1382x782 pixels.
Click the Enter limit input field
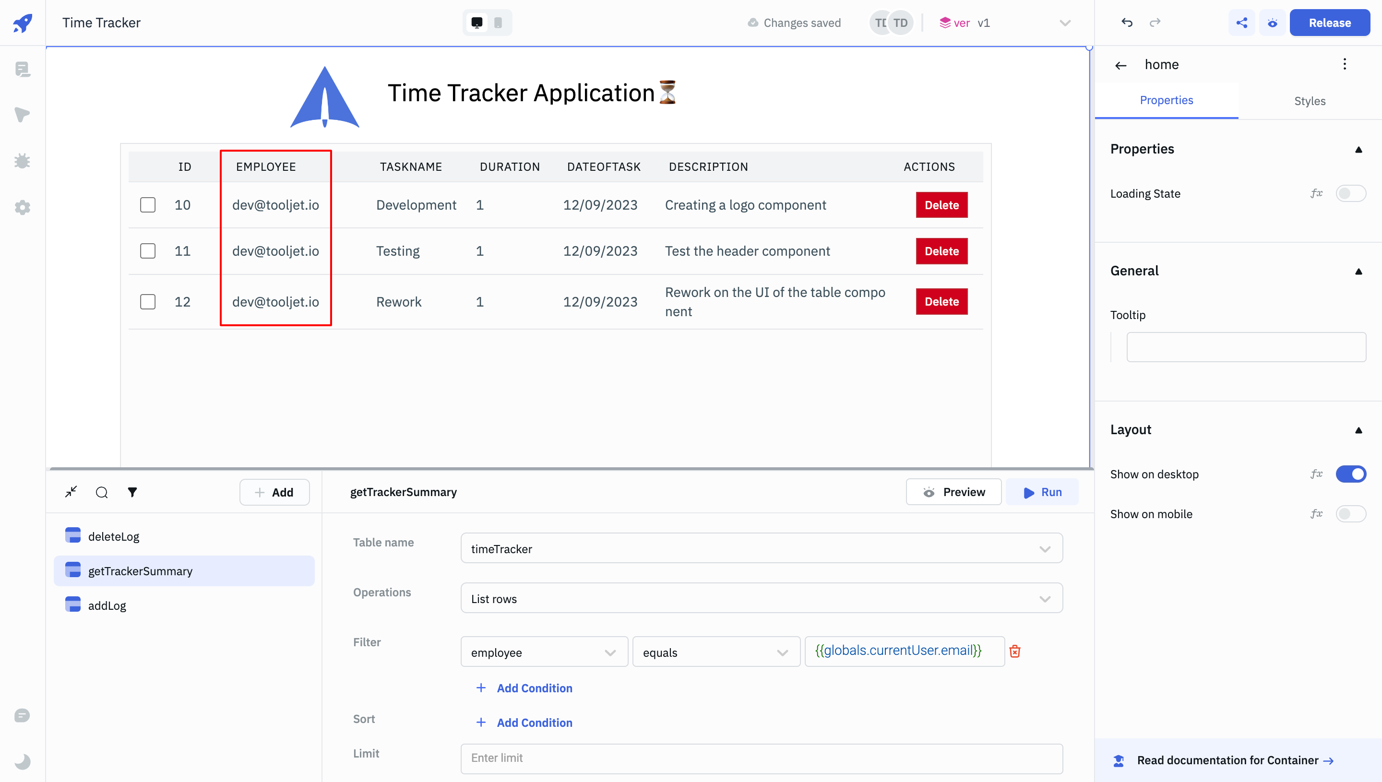761,758
